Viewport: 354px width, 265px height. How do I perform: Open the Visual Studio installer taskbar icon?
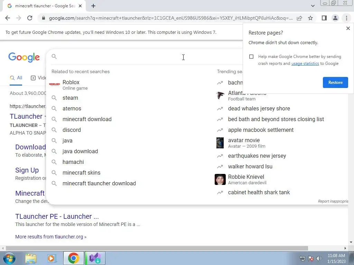(95, 258)
